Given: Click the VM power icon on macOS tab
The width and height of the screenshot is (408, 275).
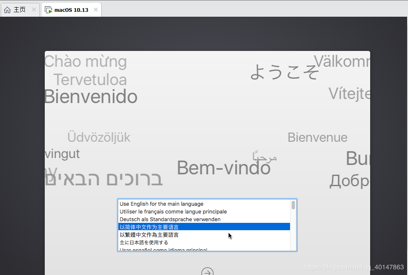Looking at the screenshot, I should pyautogui.click(x=48, y=10).
